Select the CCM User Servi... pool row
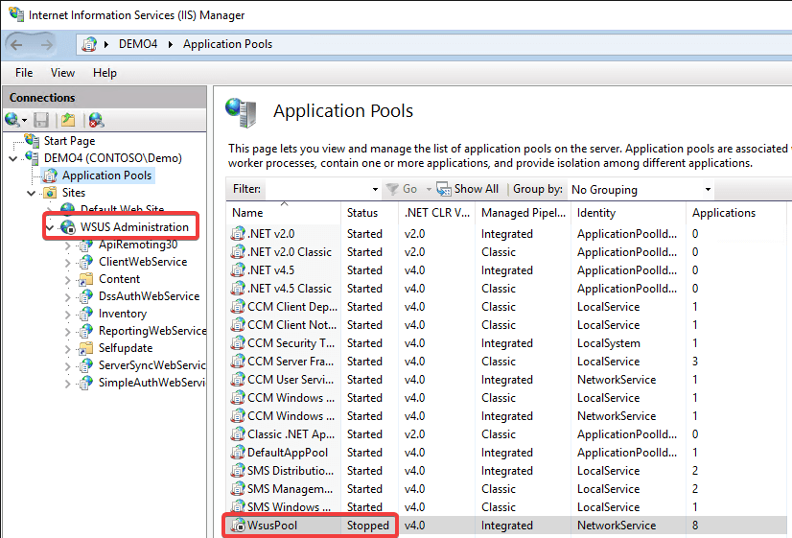792x538 pixels. pos(506,380)
